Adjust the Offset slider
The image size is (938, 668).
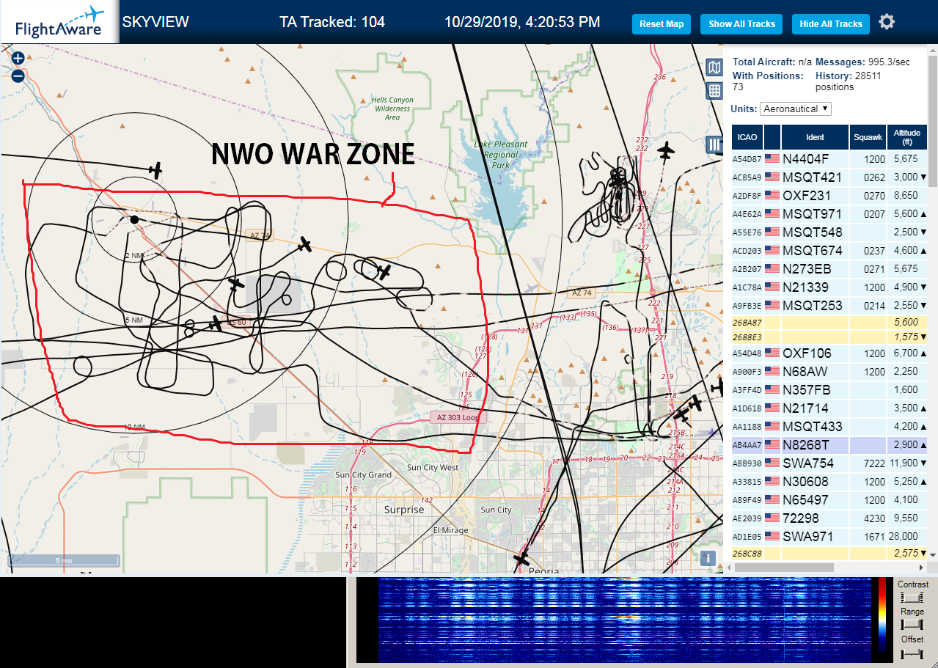tap(913, 653)
